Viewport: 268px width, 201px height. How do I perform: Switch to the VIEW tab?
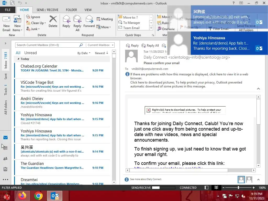[x=88, y=10]
